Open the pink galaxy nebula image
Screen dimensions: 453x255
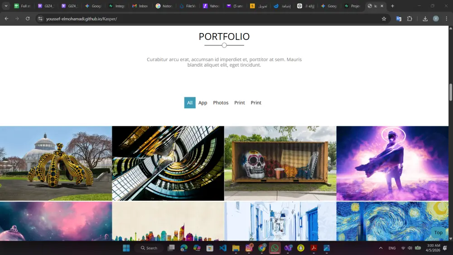56,221
